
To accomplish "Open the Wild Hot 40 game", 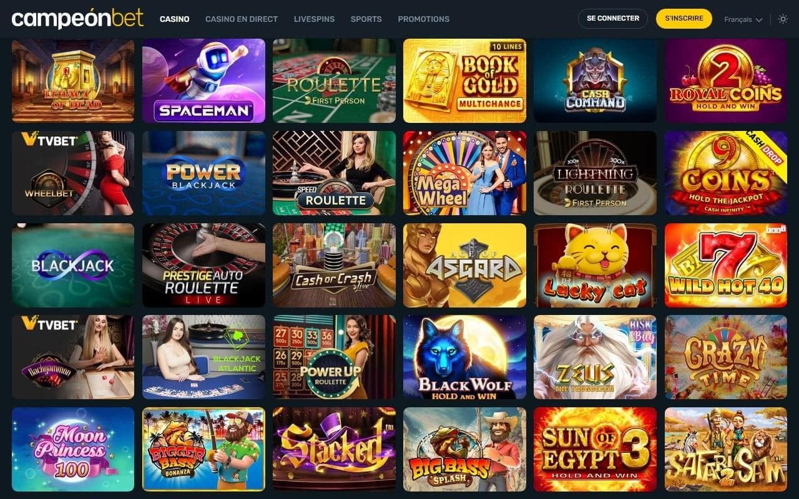I will [726, 265].
